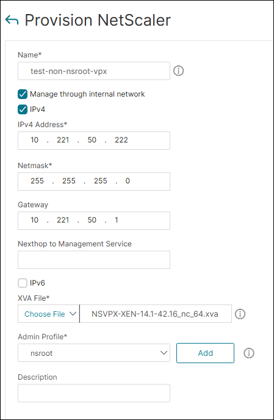This screenshot has height=420, width=274.
Task: Open info icon beside Admin Profile Add button
Action: tap(249, 353)
